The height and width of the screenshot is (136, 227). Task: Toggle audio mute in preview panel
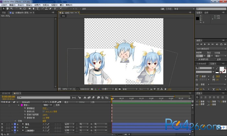coord(217,44)
